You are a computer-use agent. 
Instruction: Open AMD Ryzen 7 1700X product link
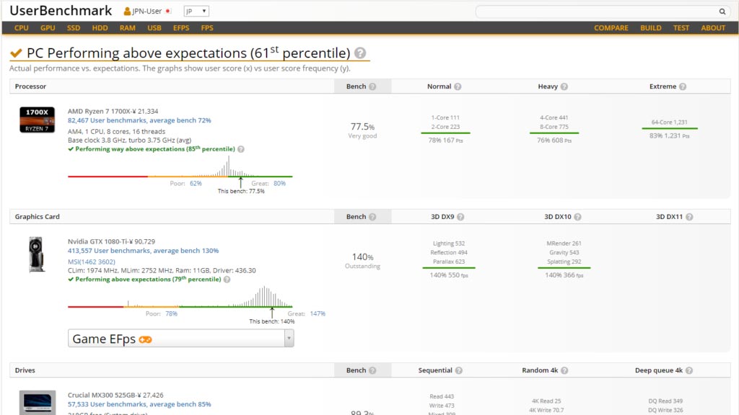click(113, 112)
